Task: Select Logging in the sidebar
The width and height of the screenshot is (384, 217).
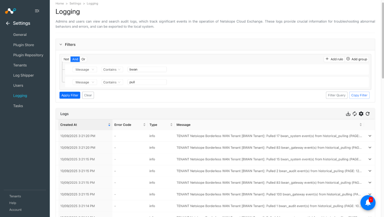Action: pyautogui.click(x=20, y=95)
